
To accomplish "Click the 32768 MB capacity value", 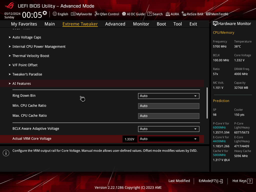I will (x=241, y=88).
